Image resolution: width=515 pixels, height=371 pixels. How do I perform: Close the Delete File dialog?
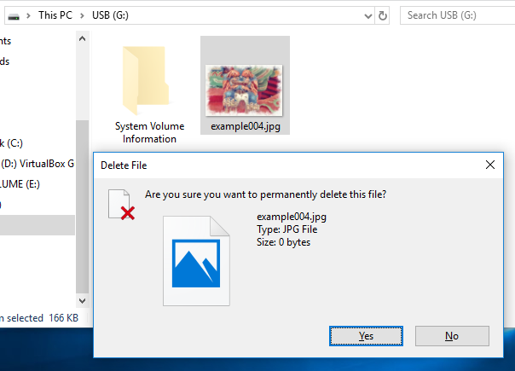pyautogui.click(x=490, y=165)
